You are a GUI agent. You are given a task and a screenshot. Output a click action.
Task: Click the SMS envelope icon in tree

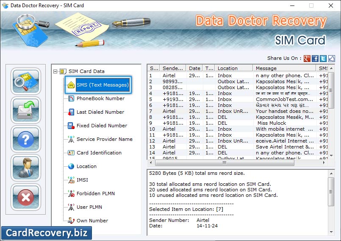(71, 85)
